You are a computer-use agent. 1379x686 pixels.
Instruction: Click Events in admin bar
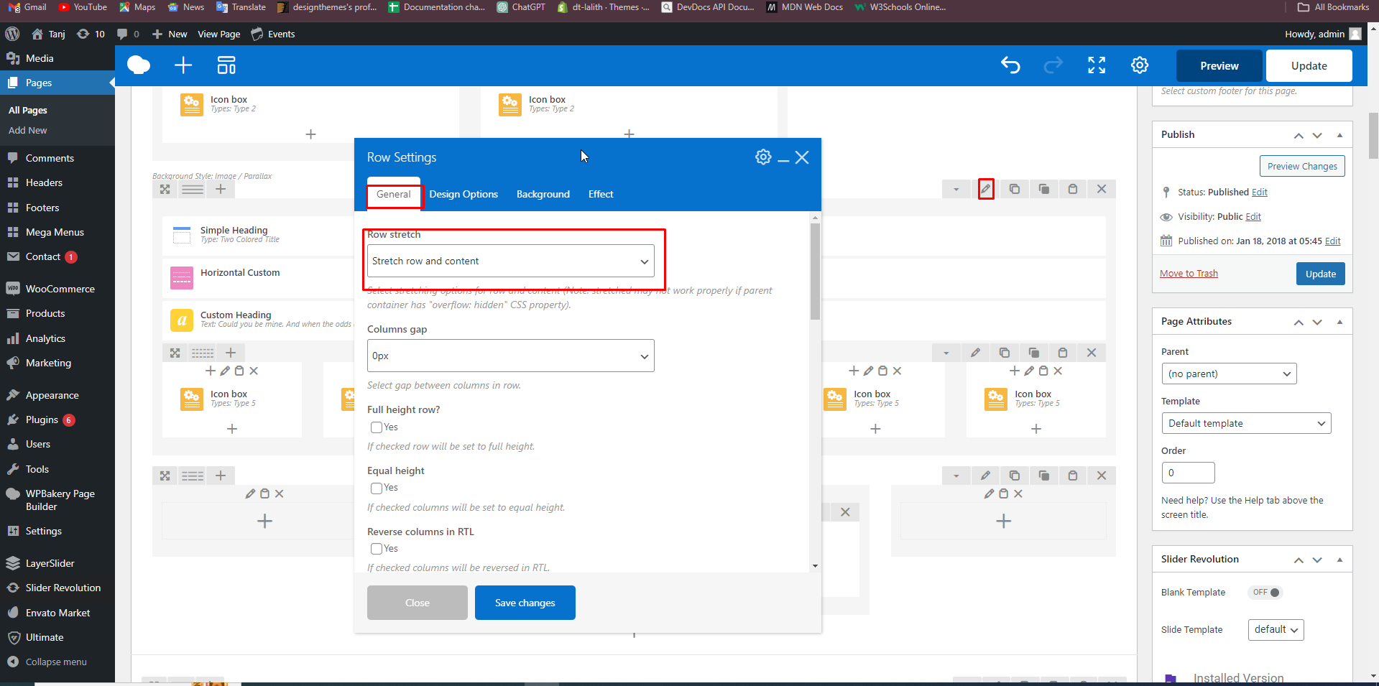(x=273, y=34)
